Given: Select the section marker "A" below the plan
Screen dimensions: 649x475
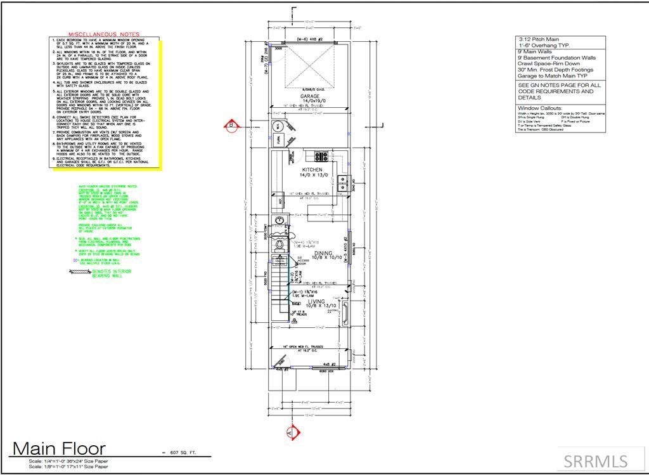Looking at the screenshot, I should [292, 433].
